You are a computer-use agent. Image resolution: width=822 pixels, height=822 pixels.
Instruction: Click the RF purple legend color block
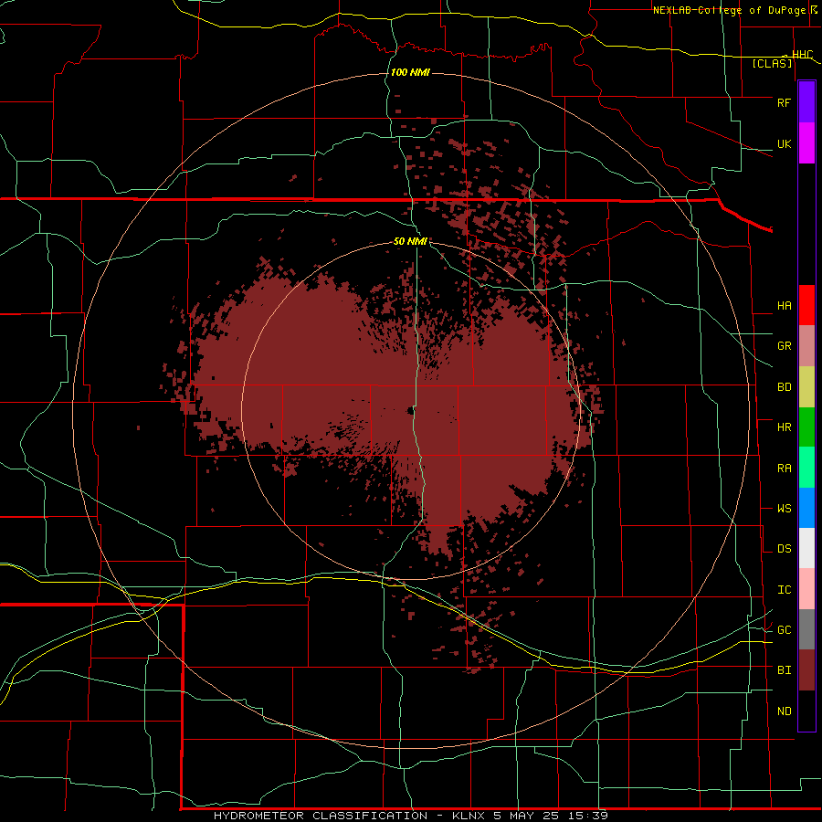click(x=806, y=102)
